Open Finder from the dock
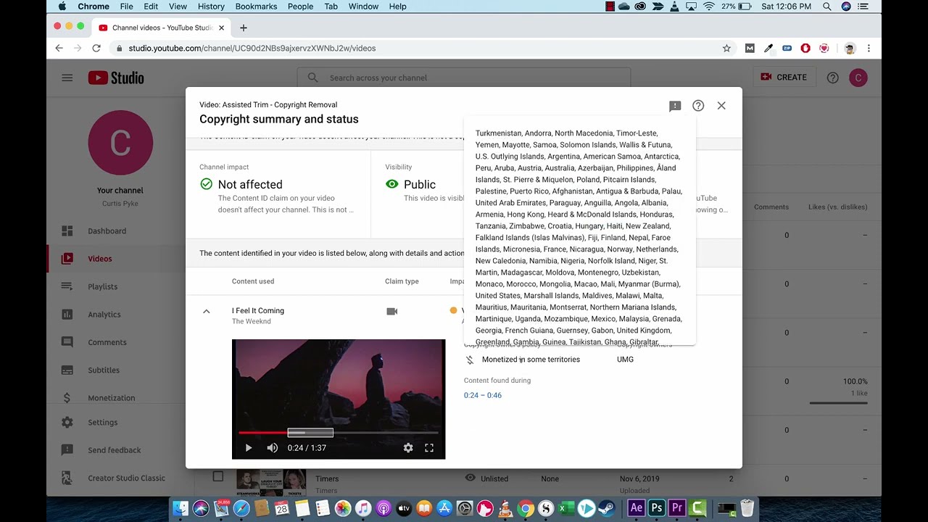The height and width of the screenshot is (522, 928). [x=181, y=508]
